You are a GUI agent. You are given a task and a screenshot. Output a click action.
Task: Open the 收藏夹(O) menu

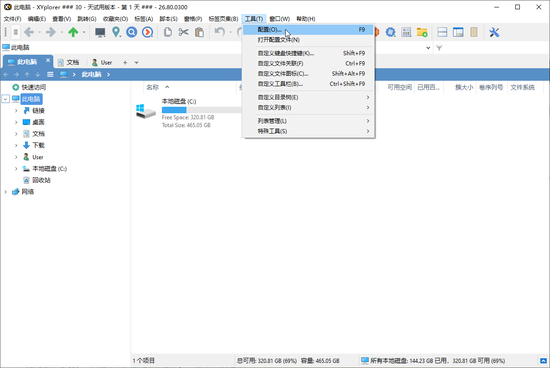click(x=115, y=19)
